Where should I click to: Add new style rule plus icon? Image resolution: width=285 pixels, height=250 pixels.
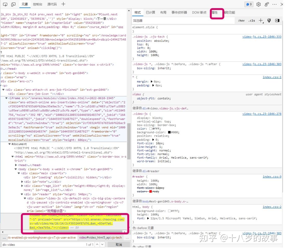[x=261, y=20]
